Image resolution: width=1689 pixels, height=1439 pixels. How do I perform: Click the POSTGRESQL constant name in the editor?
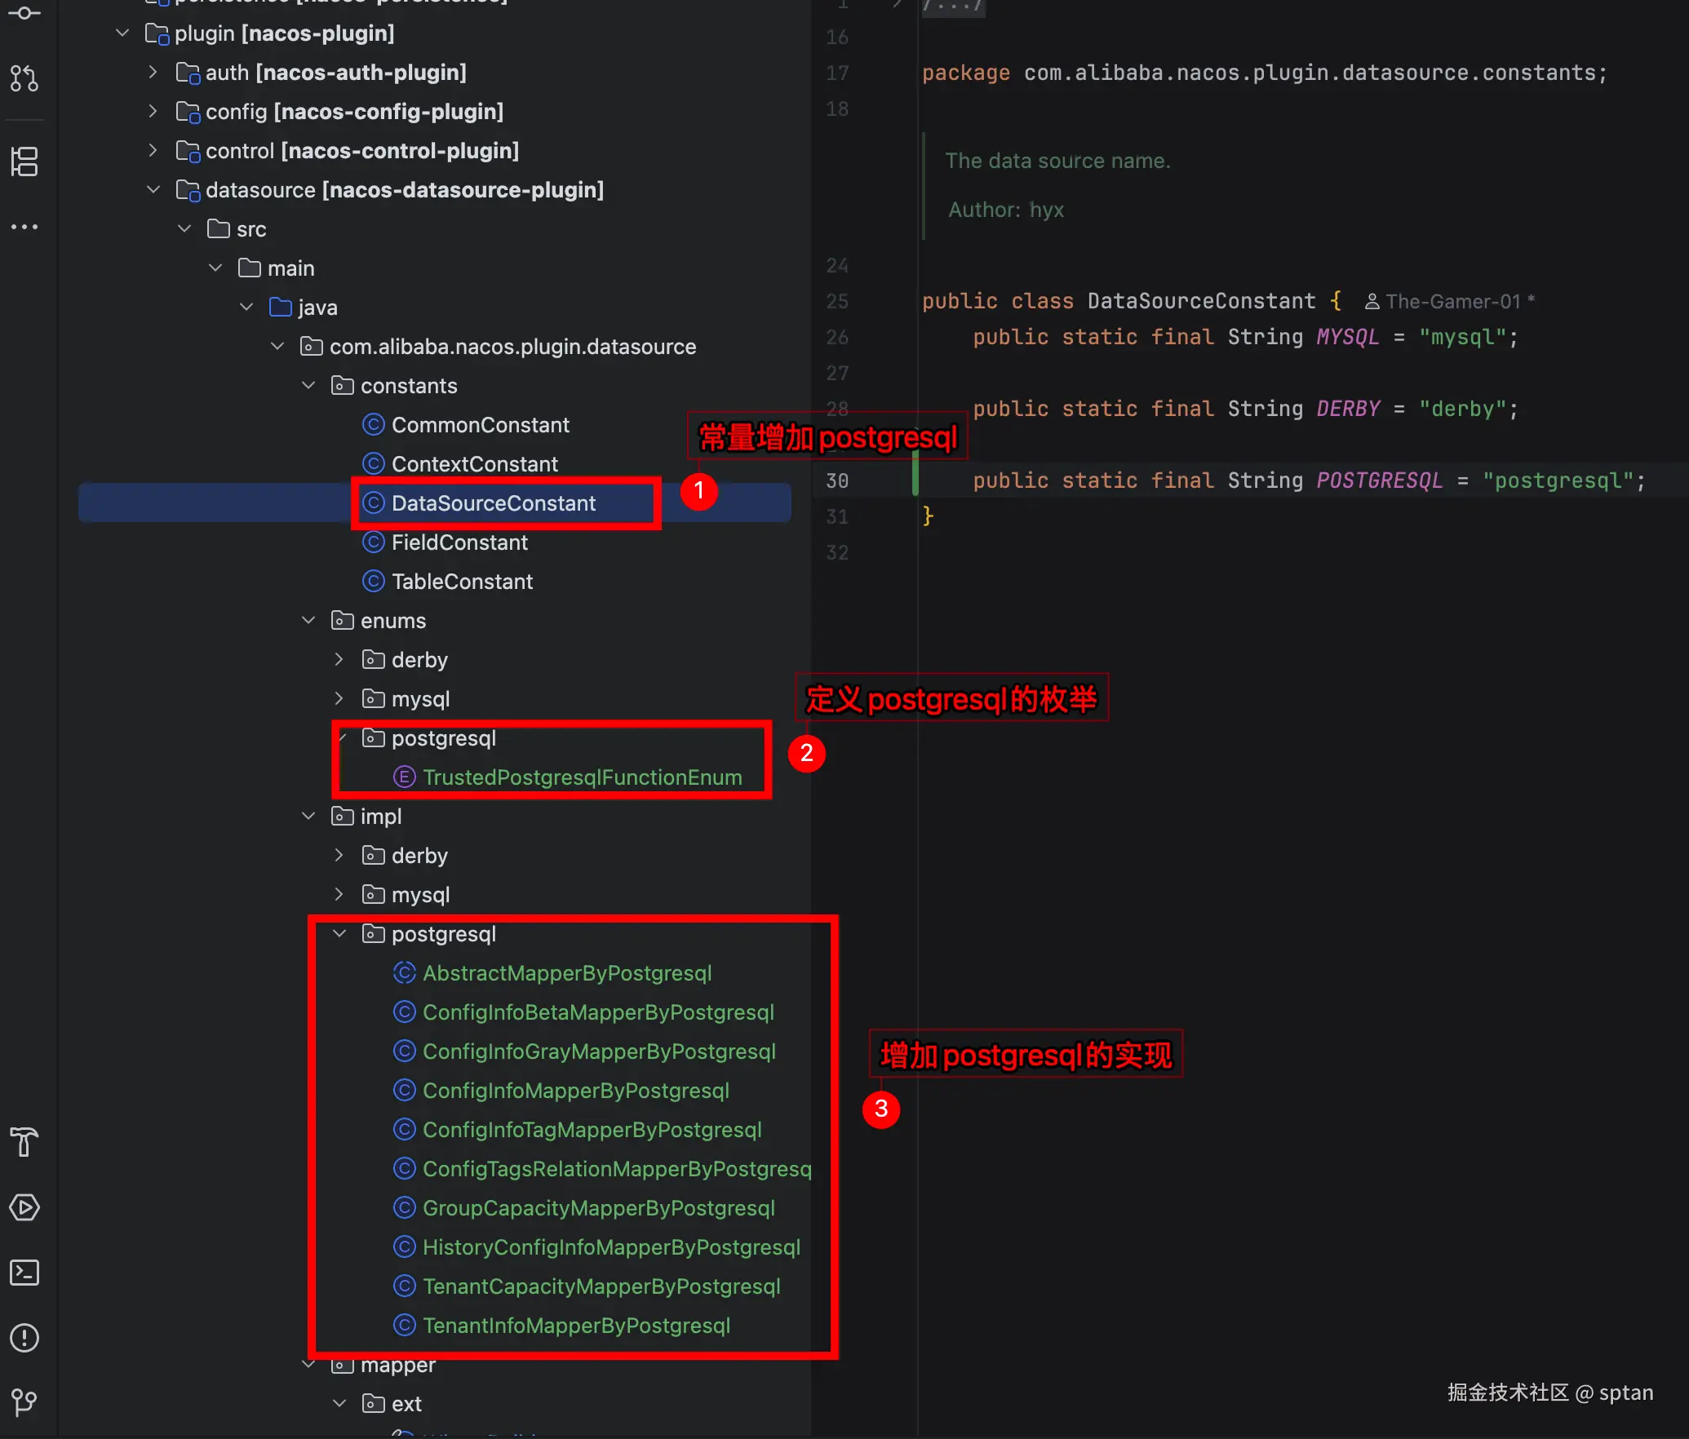tap(1379, 480)
